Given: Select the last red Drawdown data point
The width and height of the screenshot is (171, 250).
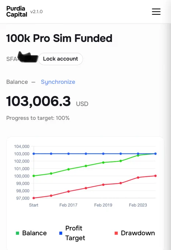Looking at the screenshot, I should pos(155,176).
